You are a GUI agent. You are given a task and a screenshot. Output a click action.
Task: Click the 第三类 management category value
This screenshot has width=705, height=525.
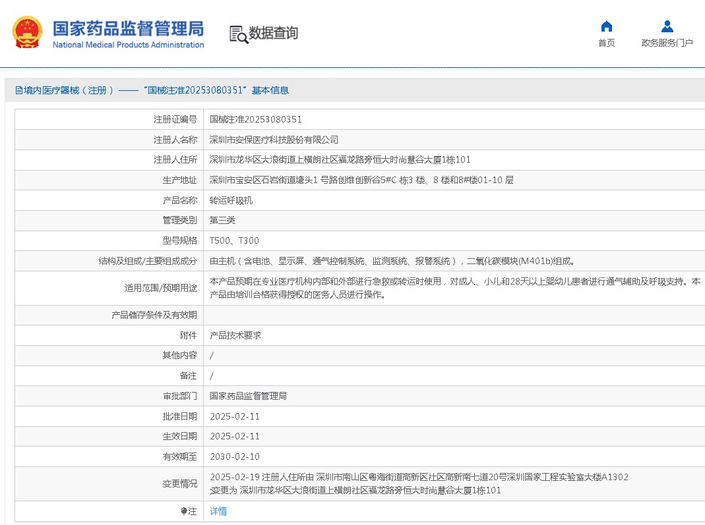pos(222,220)
